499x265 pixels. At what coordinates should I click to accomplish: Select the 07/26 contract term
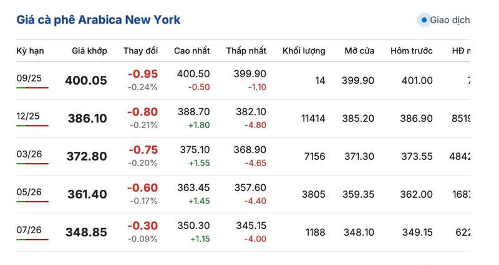(x=29, y=230)
